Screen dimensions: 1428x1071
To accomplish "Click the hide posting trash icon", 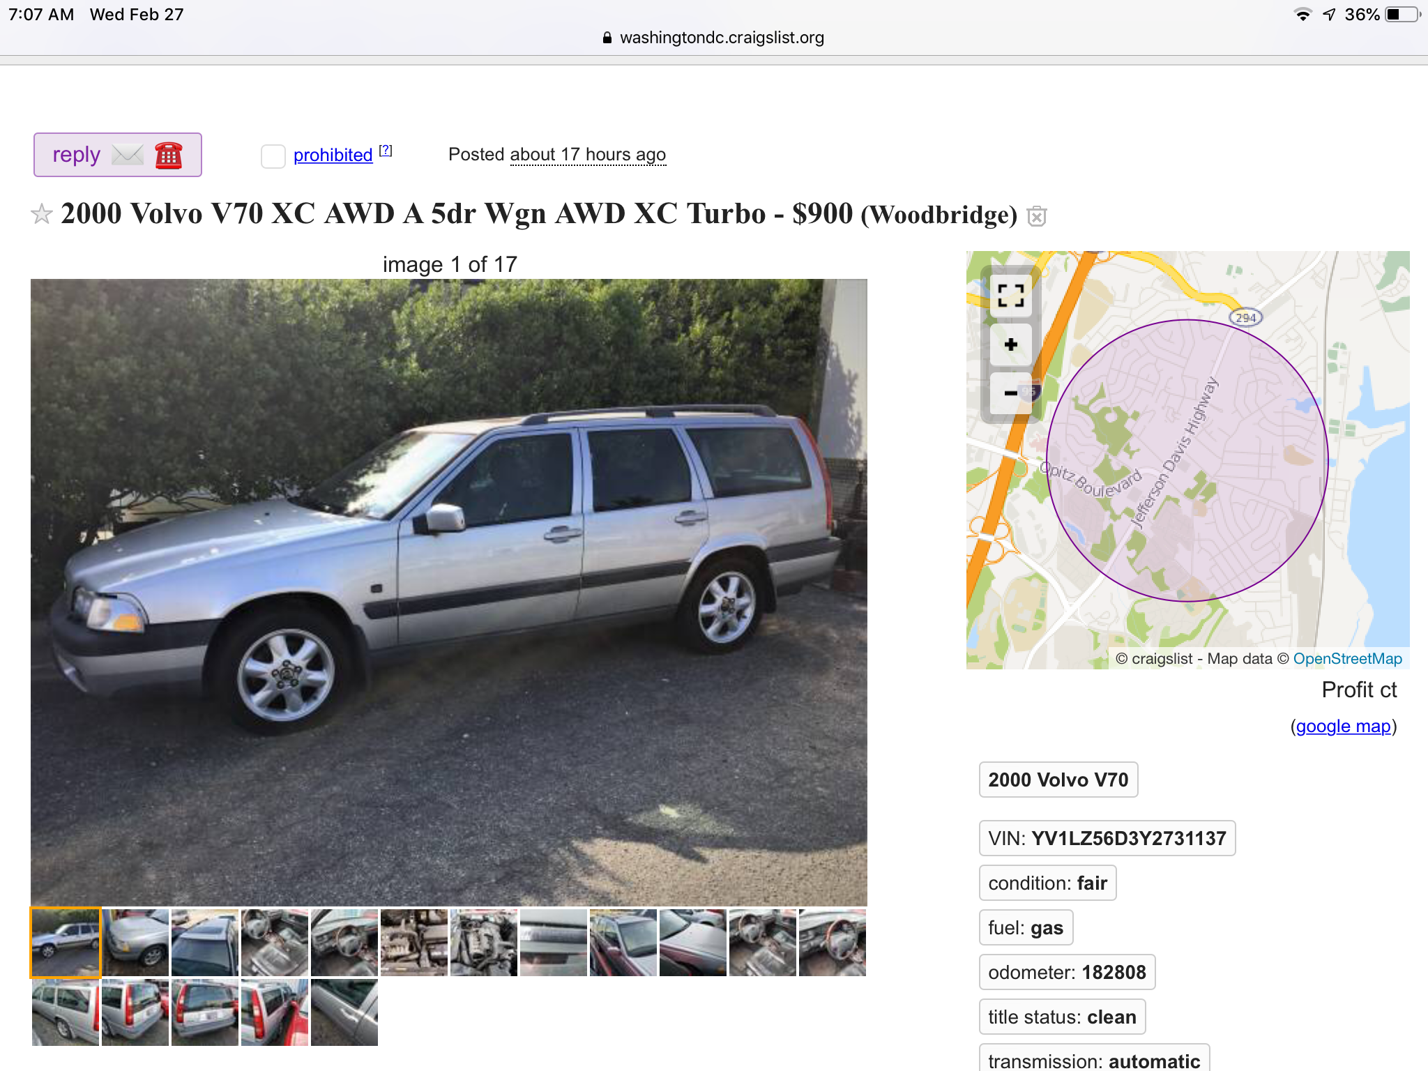I will pos(1037,216).
